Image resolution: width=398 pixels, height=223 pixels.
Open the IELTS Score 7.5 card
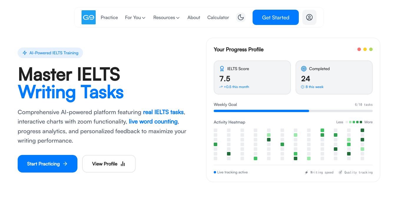[x=252, y=77]
